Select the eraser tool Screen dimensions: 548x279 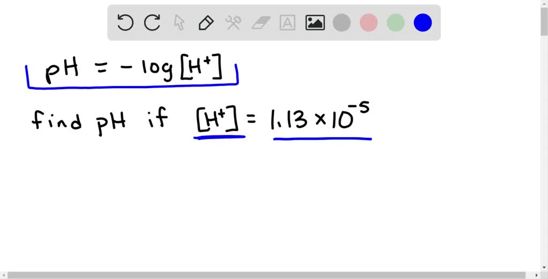click(261, 22)
